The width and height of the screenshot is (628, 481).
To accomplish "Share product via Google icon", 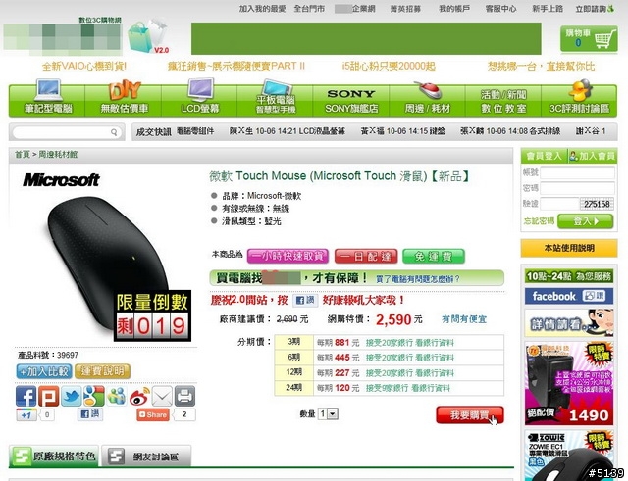I will click(94, 396).
